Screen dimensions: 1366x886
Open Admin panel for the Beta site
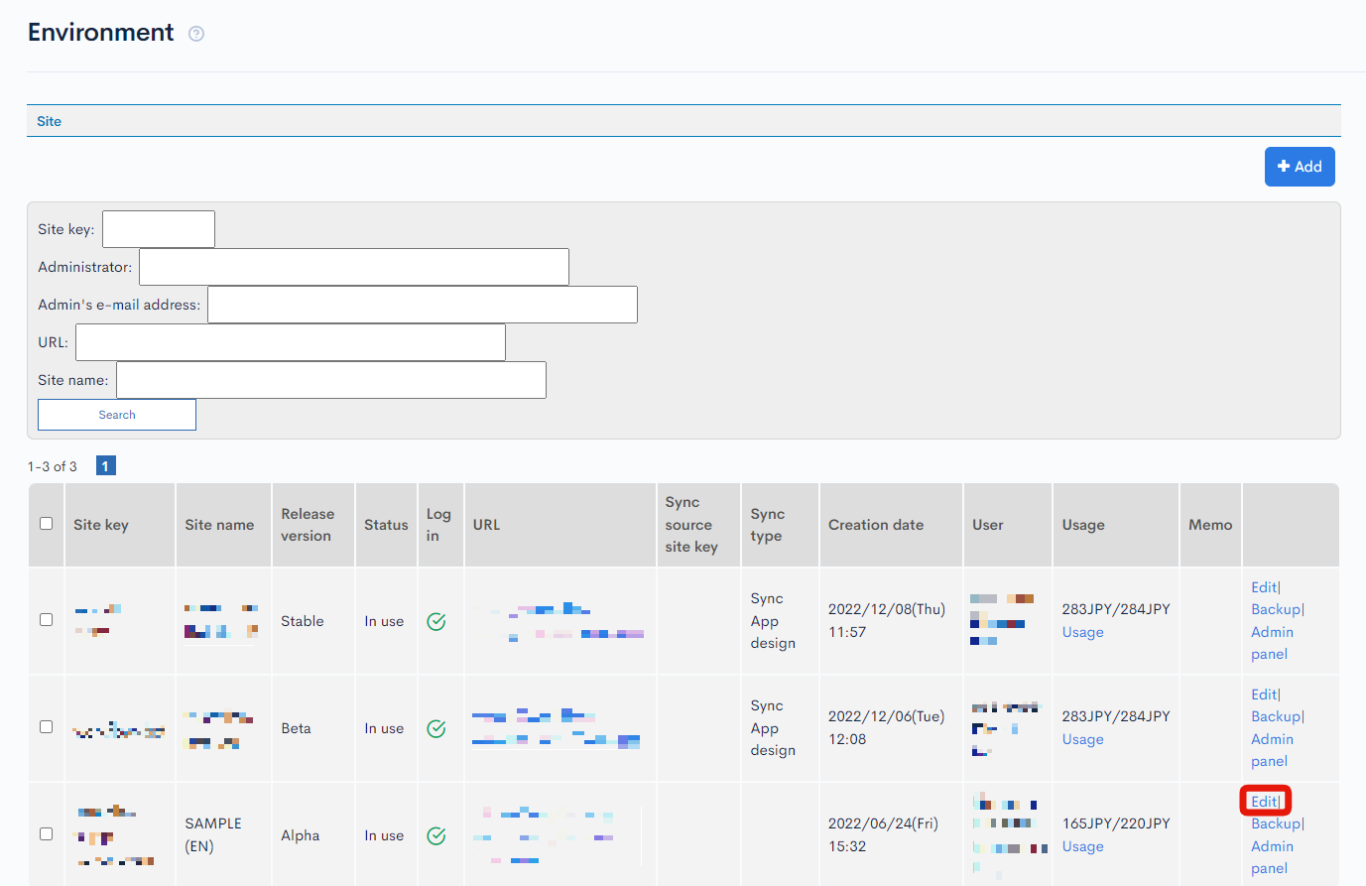1272,750
